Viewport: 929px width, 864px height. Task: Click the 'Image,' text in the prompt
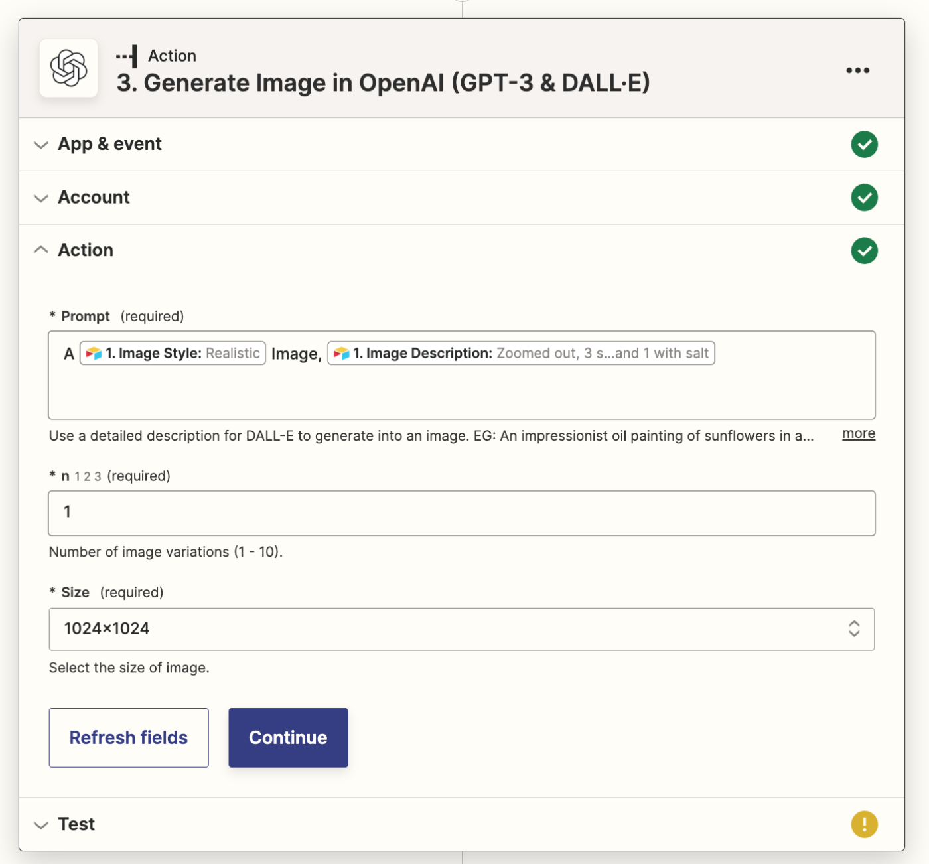297,354
